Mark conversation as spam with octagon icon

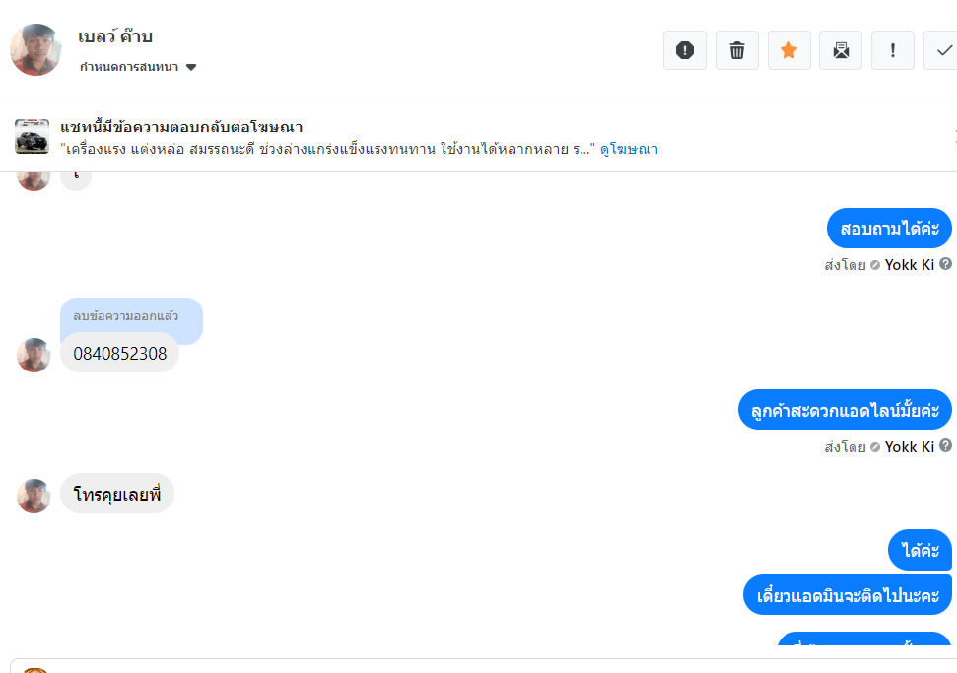(x=685, y=50)
